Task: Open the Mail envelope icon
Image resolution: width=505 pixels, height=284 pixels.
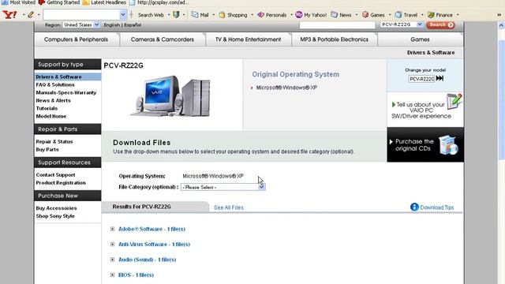Action: click(195, 15)
